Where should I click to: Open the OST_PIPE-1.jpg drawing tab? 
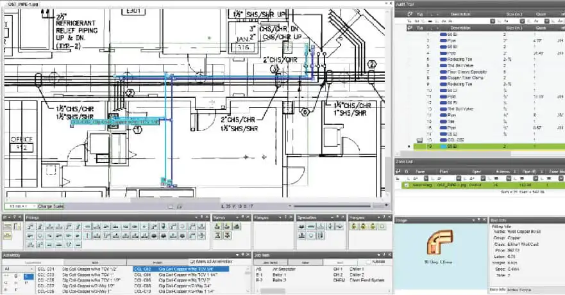[22, 4]
